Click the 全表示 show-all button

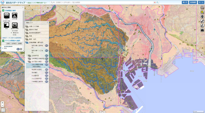point(8,44)
